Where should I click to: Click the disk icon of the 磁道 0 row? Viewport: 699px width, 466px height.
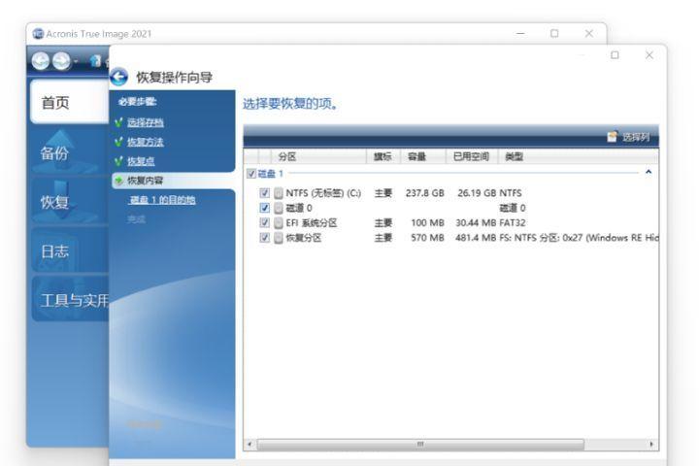[x=279, y=208]
